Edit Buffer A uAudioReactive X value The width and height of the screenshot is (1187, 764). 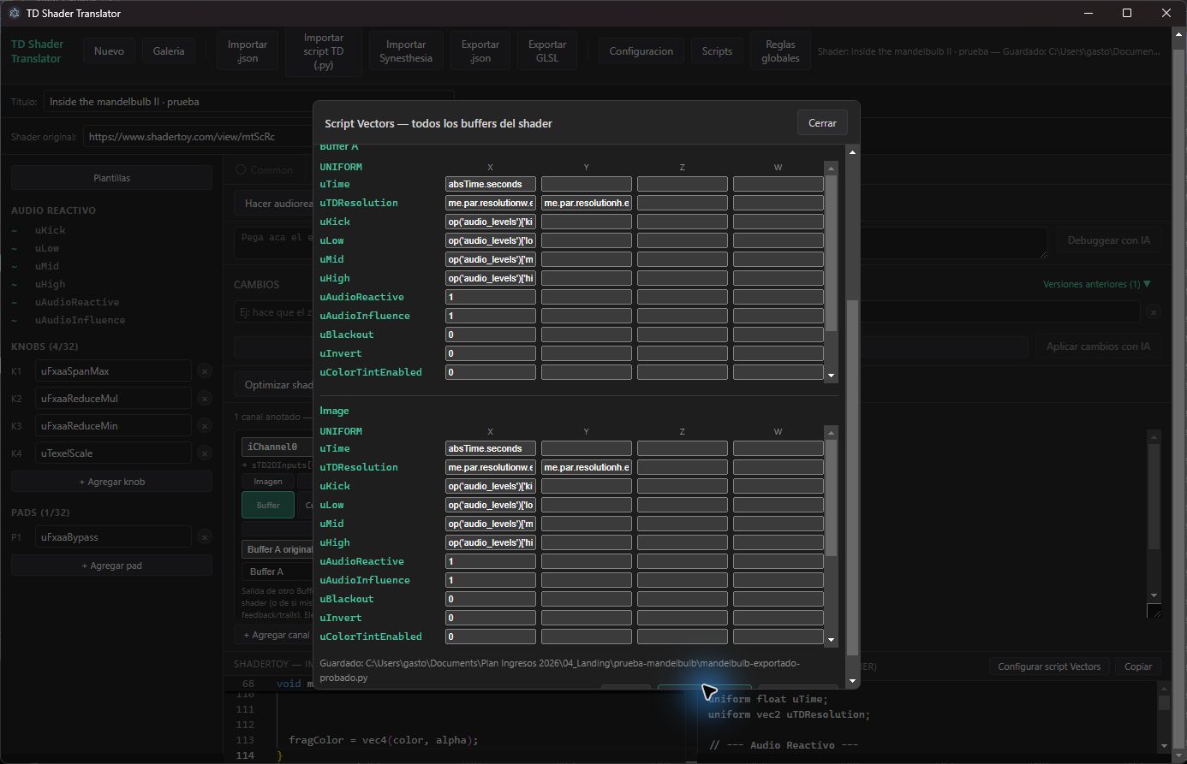click(x=491, y=297)
